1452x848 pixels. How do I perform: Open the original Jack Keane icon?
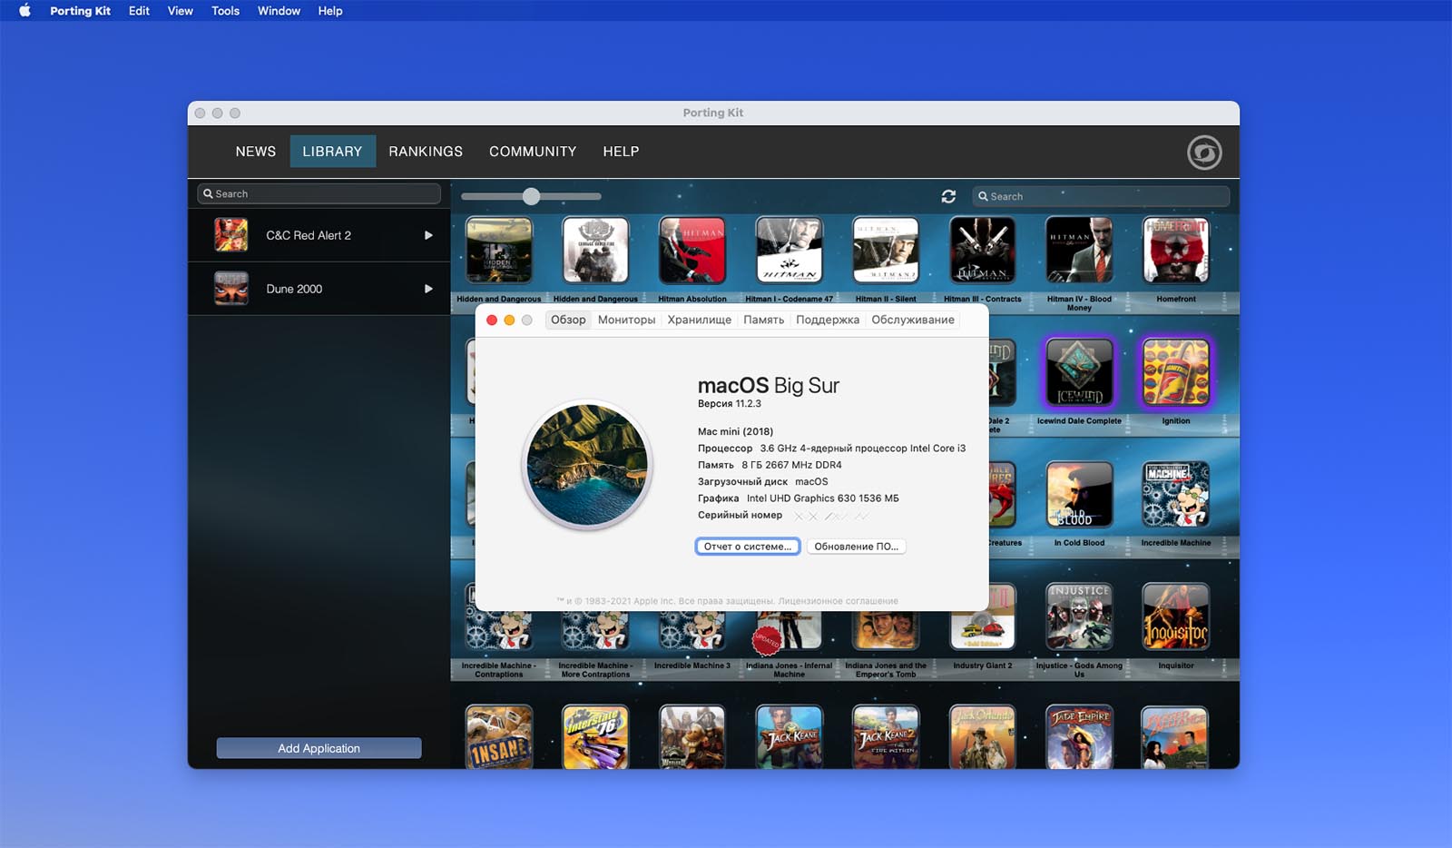790,737
